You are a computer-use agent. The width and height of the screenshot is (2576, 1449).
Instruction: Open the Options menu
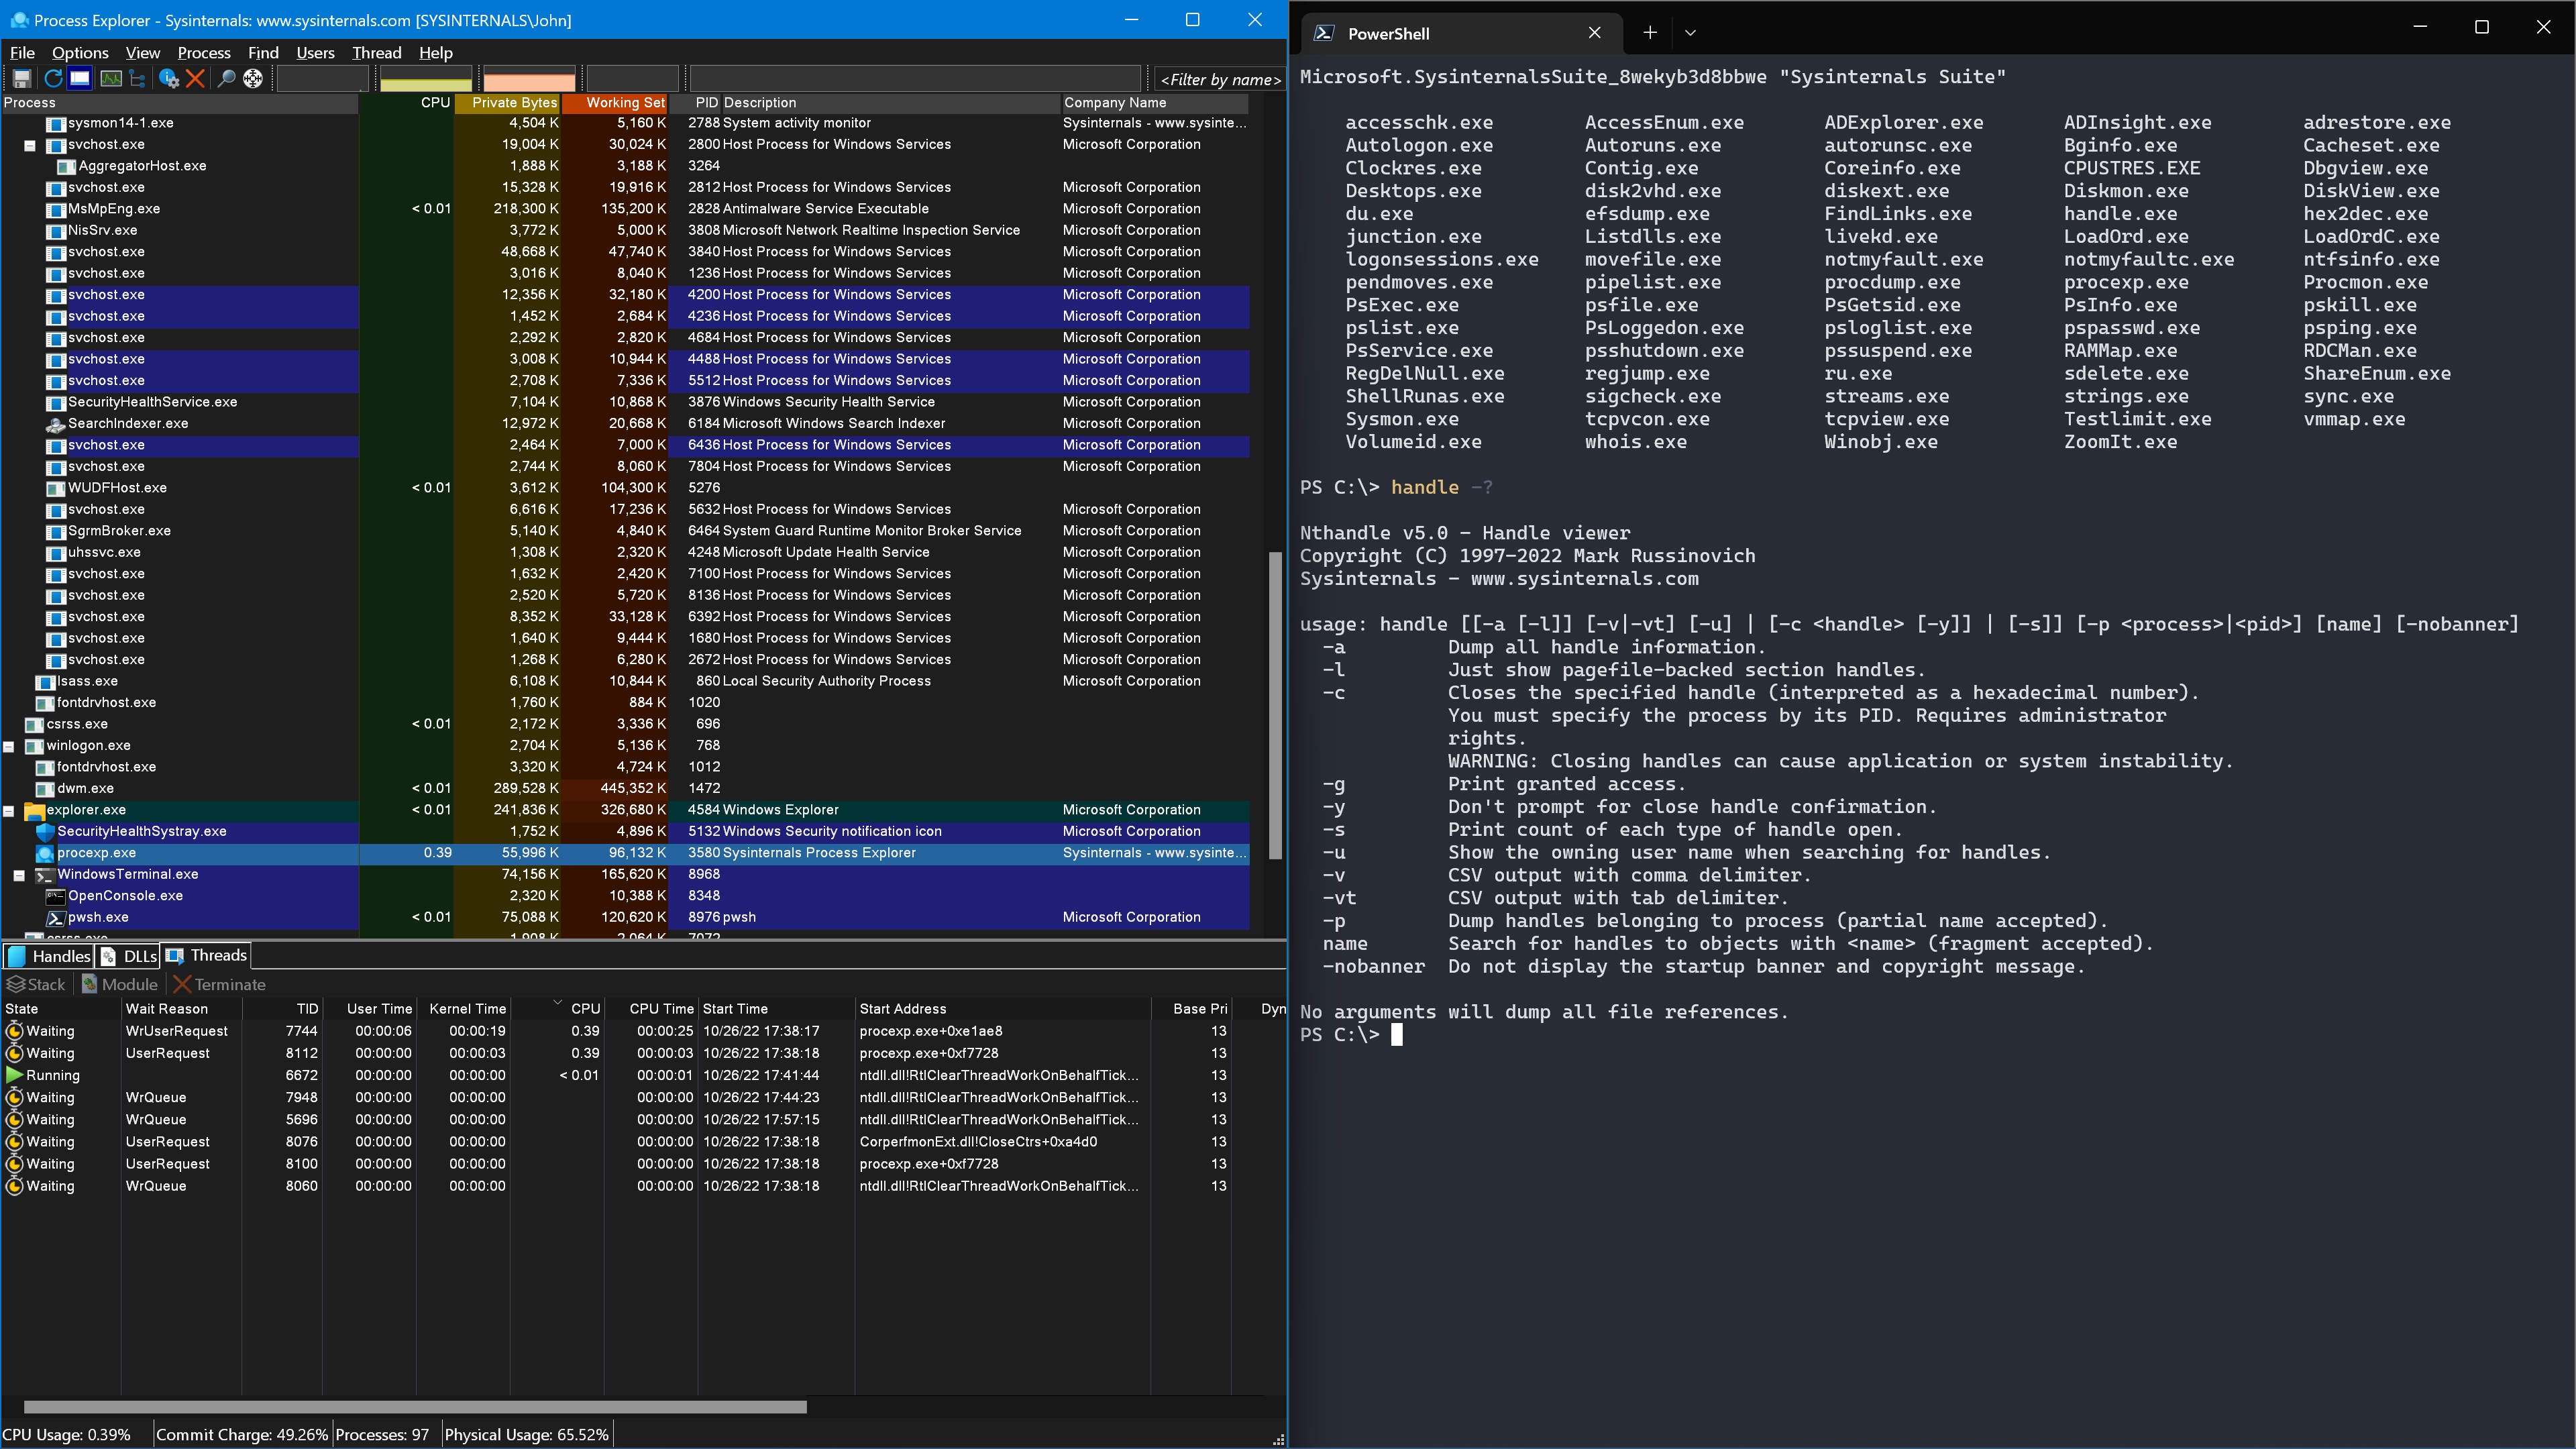coord(80,53)
